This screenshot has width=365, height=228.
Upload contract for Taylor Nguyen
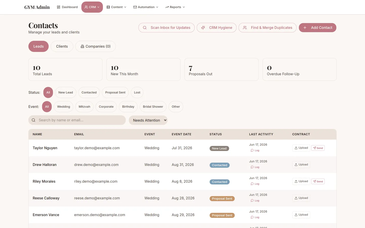click(301, 148)
